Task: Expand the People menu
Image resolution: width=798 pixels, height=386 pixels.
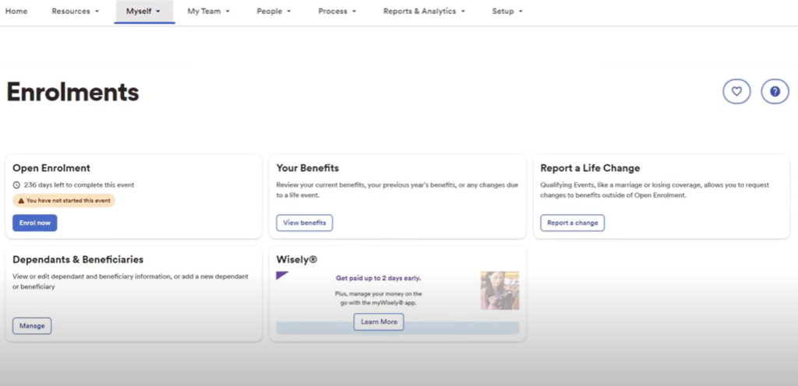Action: pyautogui.click(x=274, y=12)
